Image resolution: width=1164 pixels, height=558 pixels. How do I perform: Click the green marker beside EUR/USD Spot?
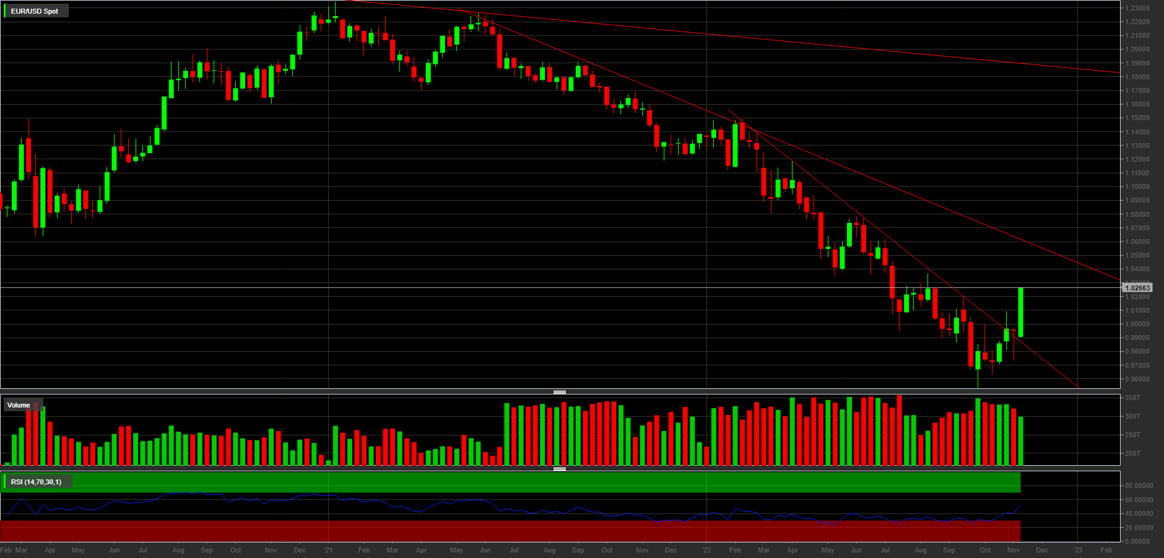(x=5, y=11)
